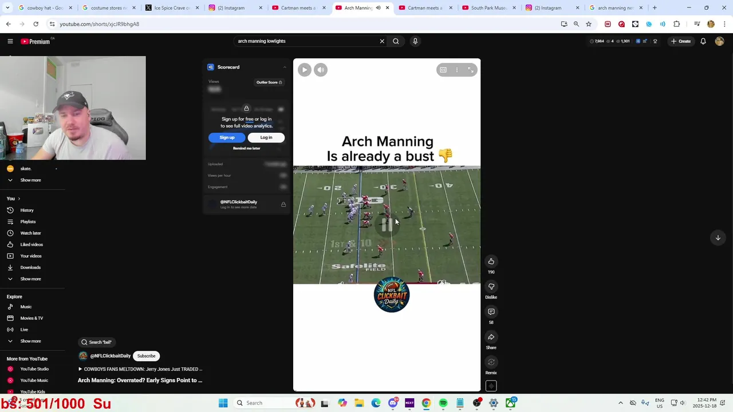This screenshot has width=733, height=412.
Task: Show hidden system tray icons
Action: pos(620,403)
